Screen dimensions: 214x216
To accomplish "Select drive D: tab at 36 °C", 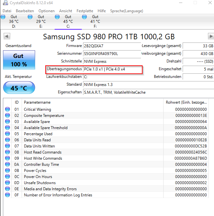I will click(14, 22).
